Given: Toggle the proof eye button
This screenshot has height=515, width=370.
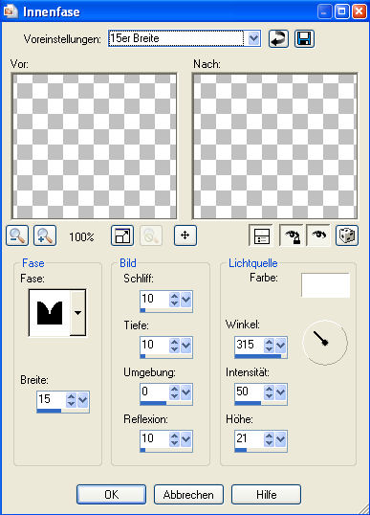Looking at the screenshot, I should tap(318, 235).
